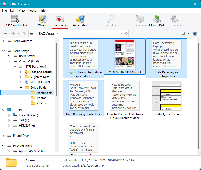Click the Find File magnifier icon
Image resolution: width=201 pixels, height=170 pixels.
(x=111, y=19)
